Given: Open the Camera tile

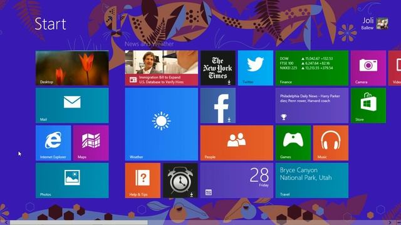Looking at the screenshot, I should point(368,68).
